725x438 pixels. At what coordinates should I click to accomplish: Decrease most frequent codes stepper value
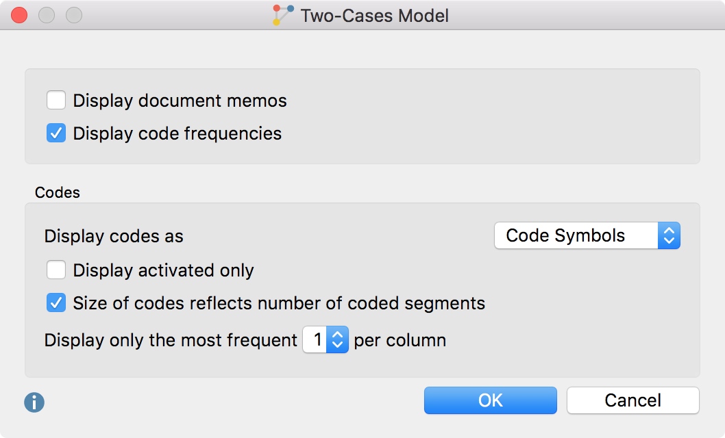click(338, 346)
